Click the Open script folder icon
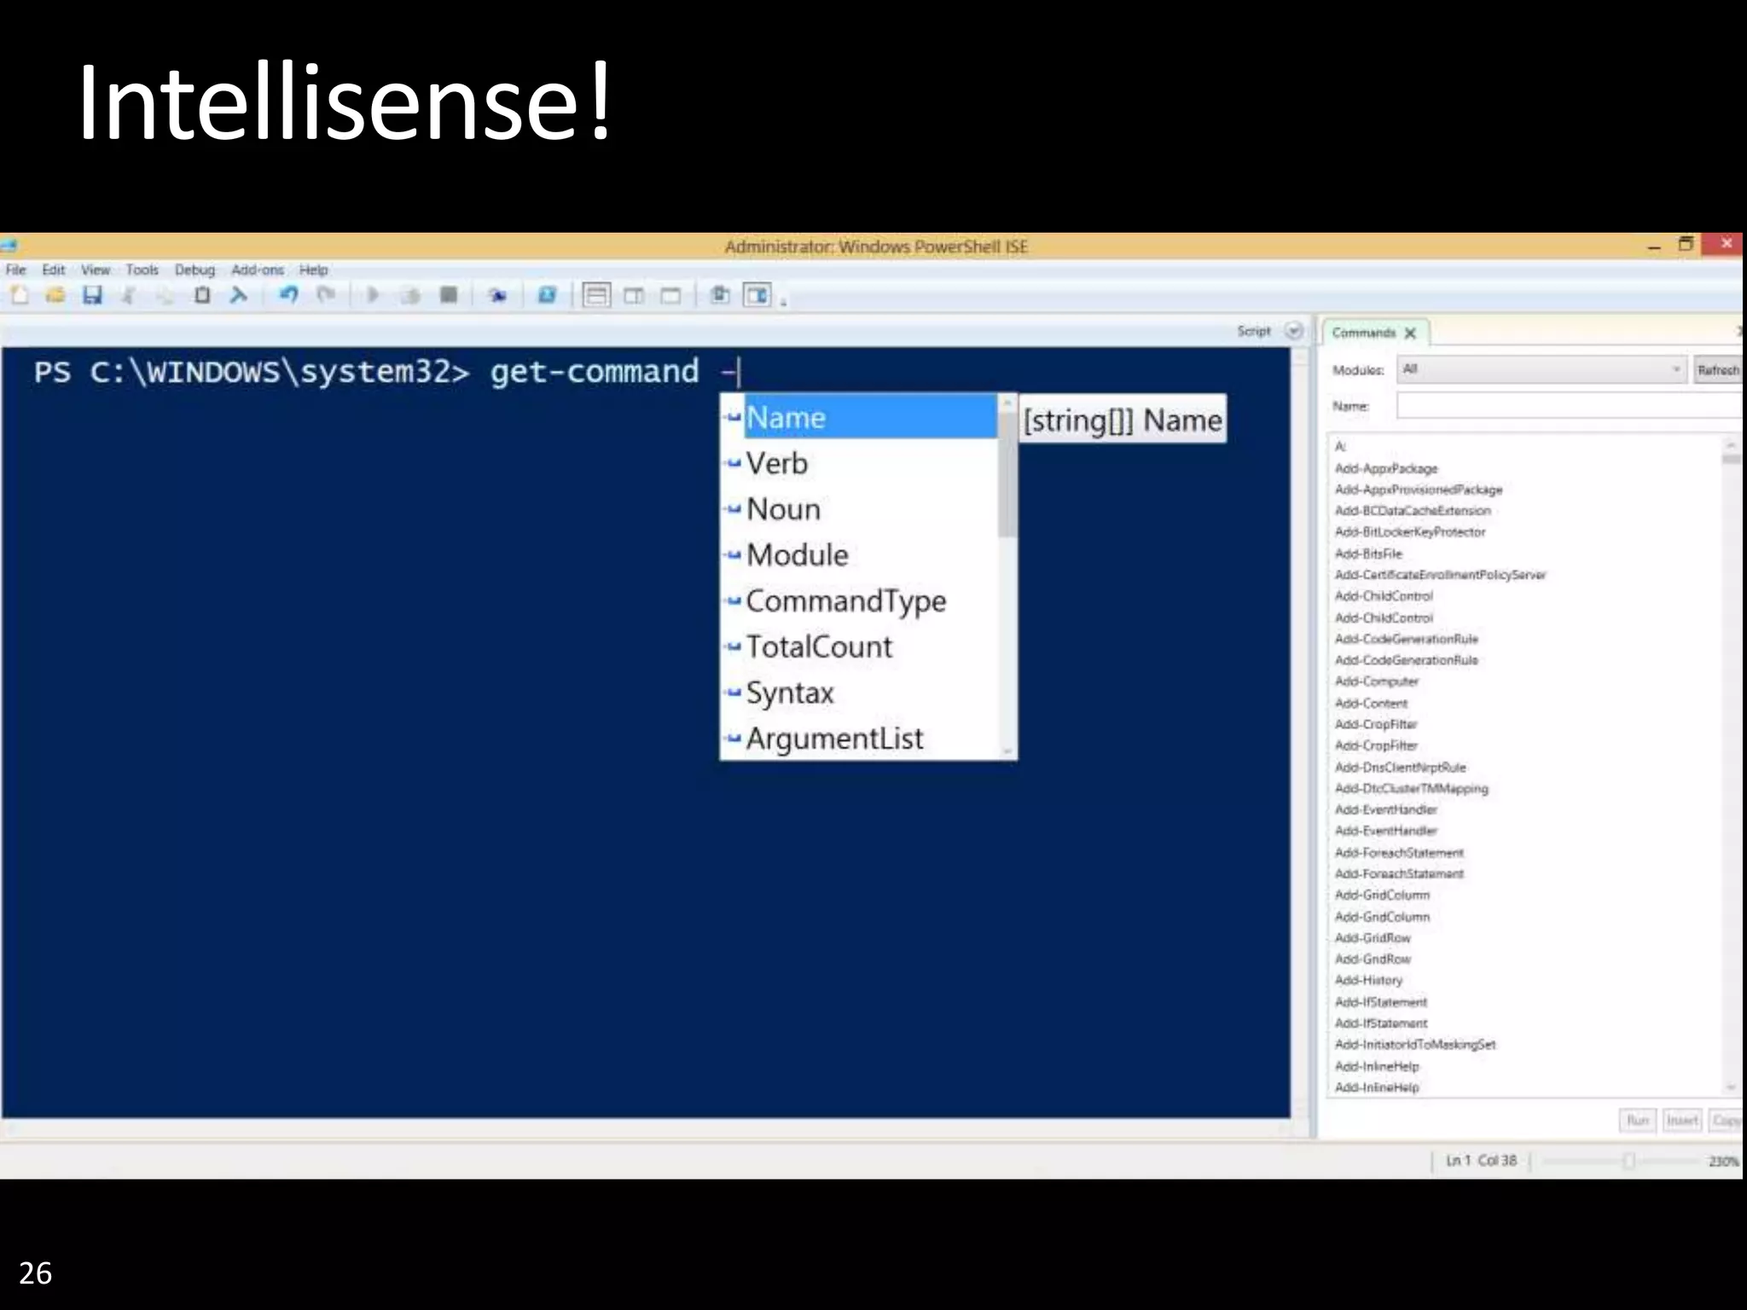1747x1310 pixels. coord(55,296)
